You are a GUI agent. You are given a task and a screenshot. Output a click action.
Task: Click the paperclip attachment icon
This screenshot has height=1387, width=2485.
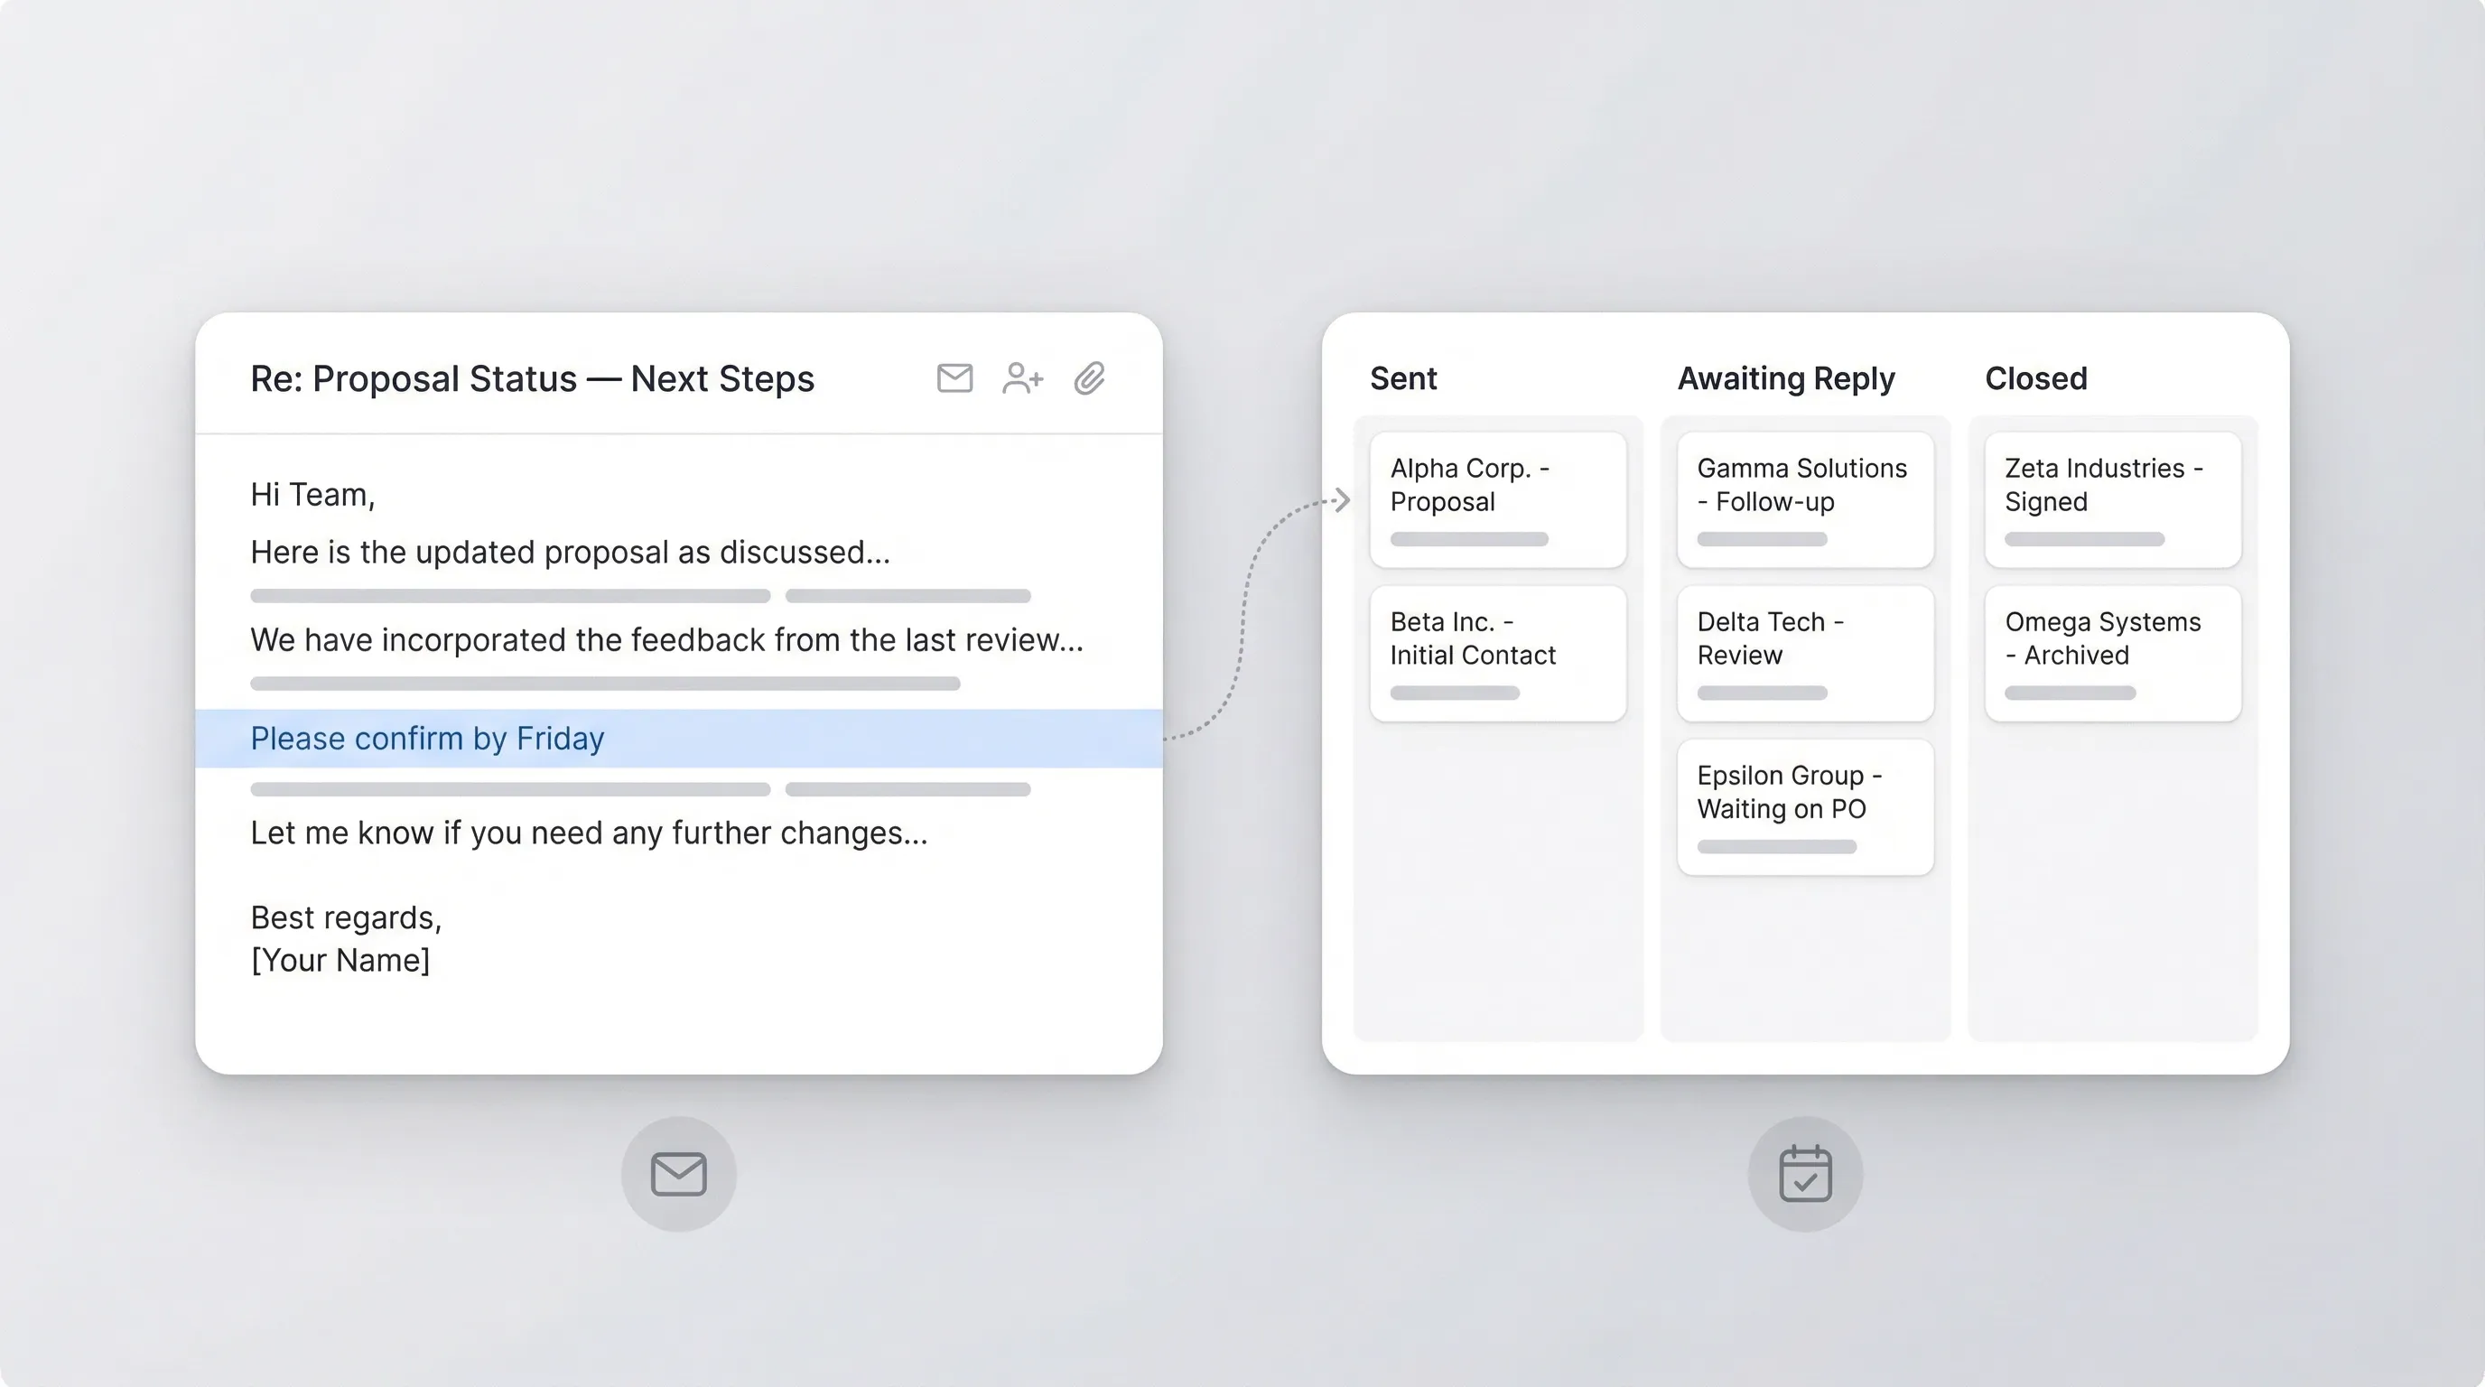click(1089, 378)
